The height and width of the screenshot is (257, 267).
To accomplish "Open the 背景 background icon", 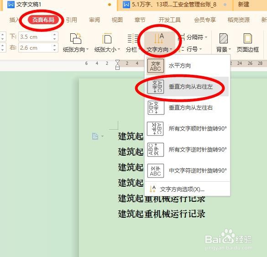I will click(x=223, y=38).
